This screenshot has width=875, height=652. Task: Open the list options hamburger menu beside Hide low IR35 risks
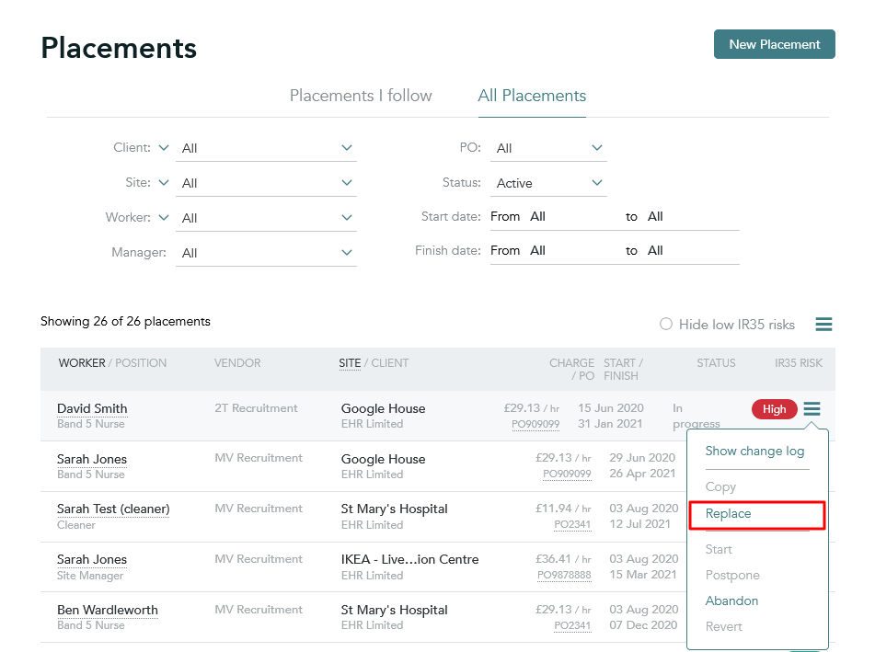823,324
